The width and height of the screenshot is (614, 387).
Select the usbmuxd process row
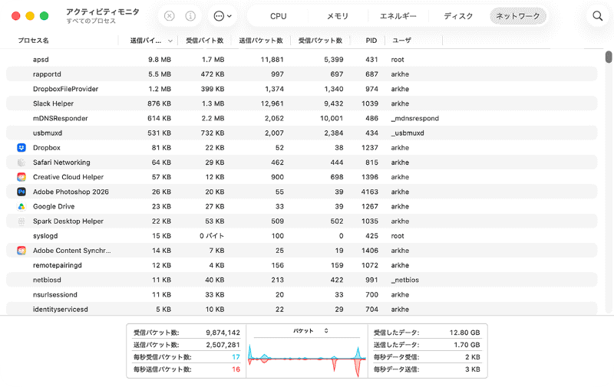tap(302, 133)
